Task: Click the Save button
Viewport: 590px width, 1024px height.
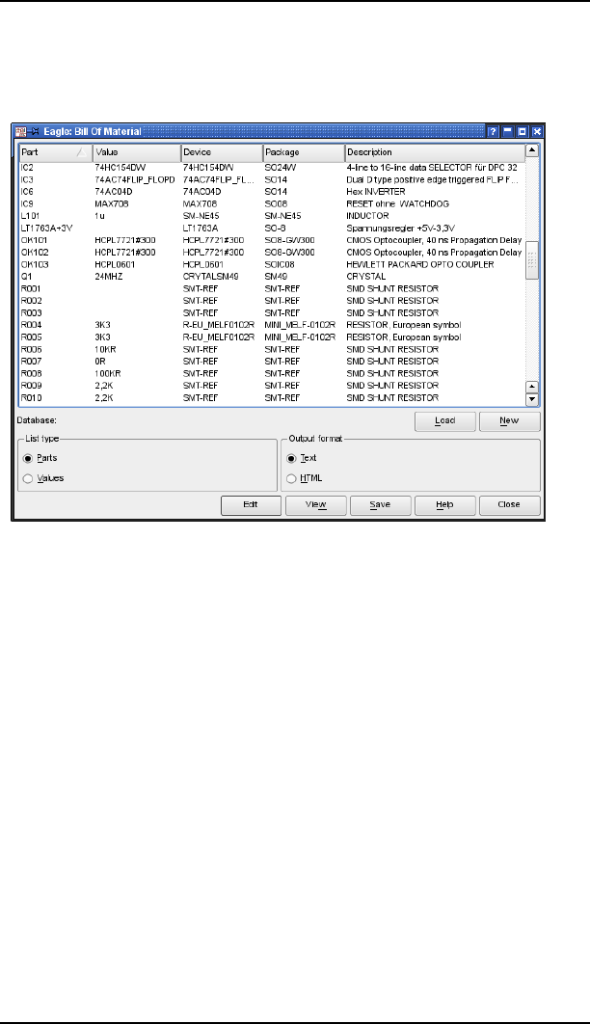Action: coord(381,505)
